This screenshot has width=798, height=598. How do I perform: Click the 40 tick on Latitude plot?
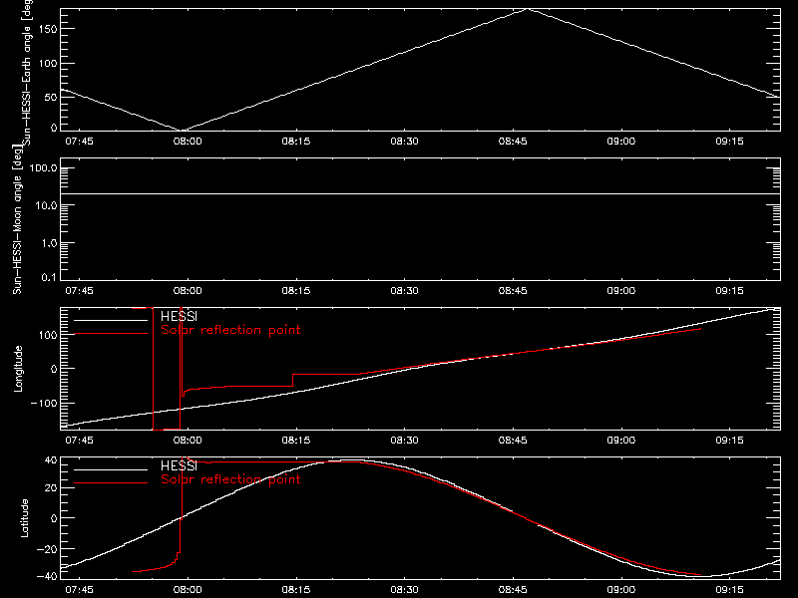51,460
